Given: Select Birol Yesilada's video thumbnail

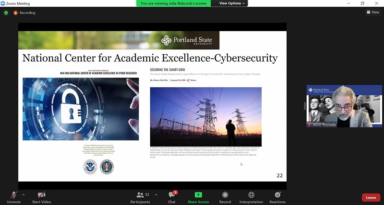Looking at the screenshot, I should 344,106.
